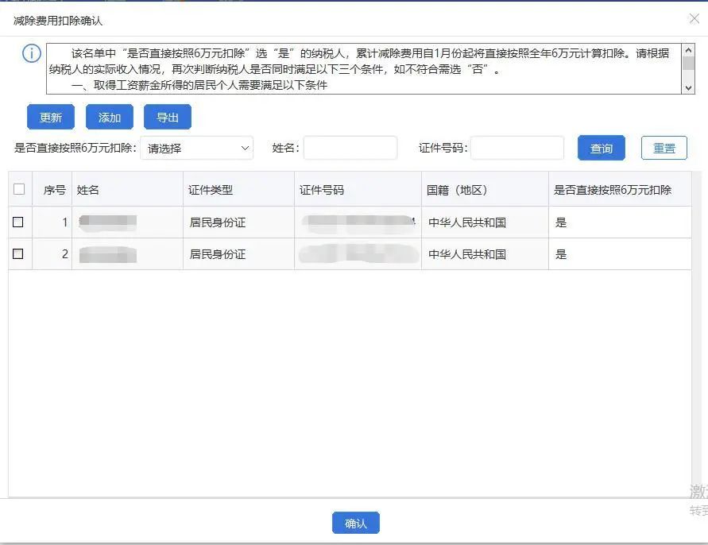
Task: Click the info icon beside notice
Action: [32, 53]
